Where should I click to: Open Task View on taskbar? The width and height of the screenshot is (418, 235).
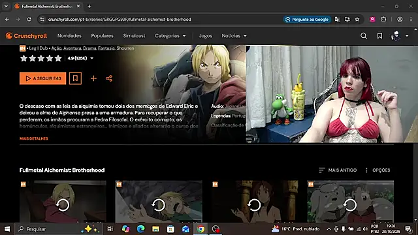110,229
